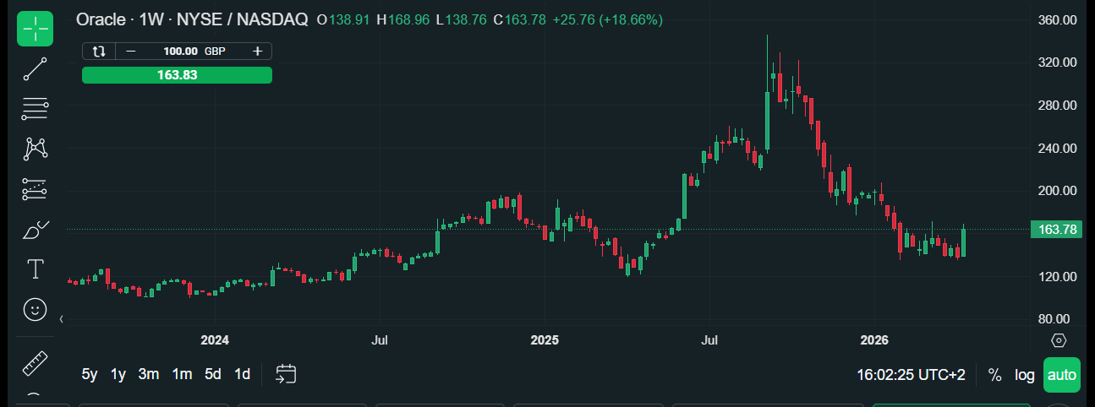Switch to the 5y time range
The width and height of the screenshot is (1095, 407).
[x=89, y=374]
